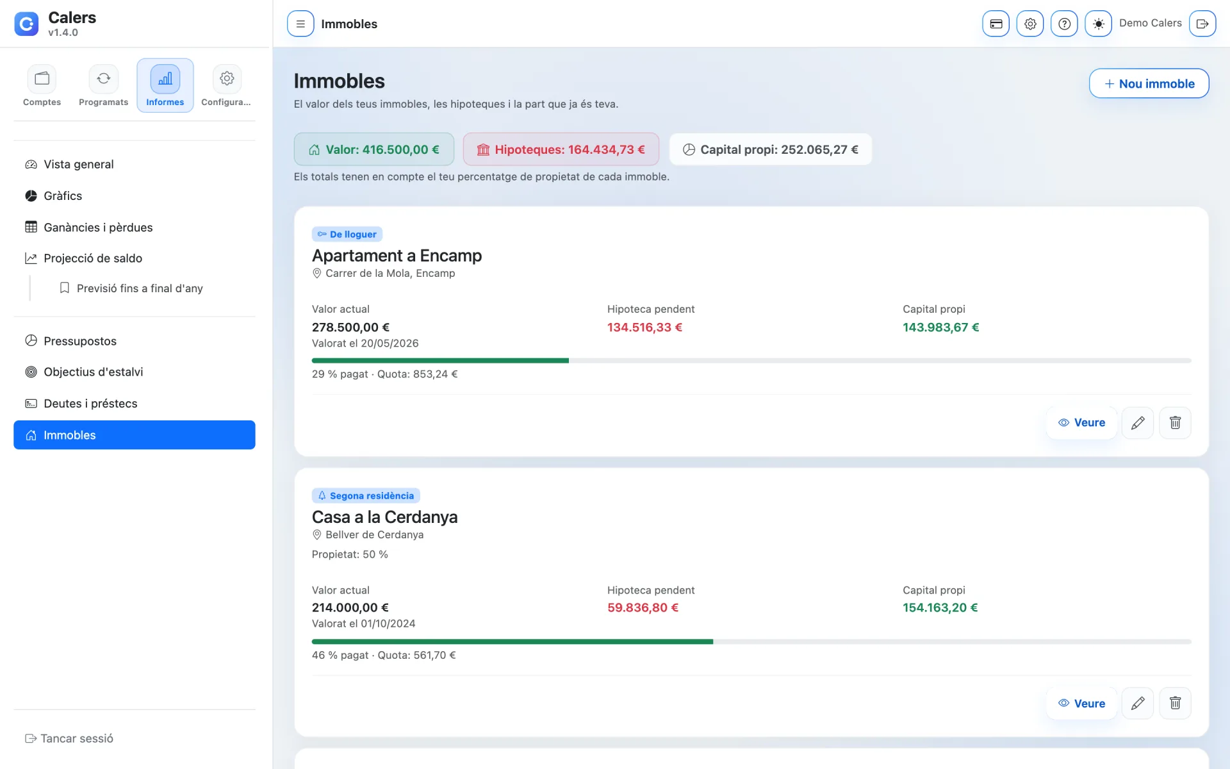Click Demo Calers user name
This screenshot has width=1230, height=769.
click(1150, 23)
